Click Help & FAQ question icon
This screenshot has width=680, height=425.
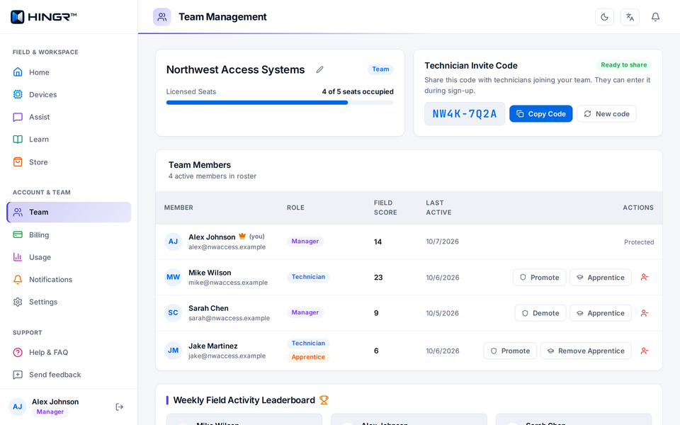pyautogui.click(x=18, y=352)
